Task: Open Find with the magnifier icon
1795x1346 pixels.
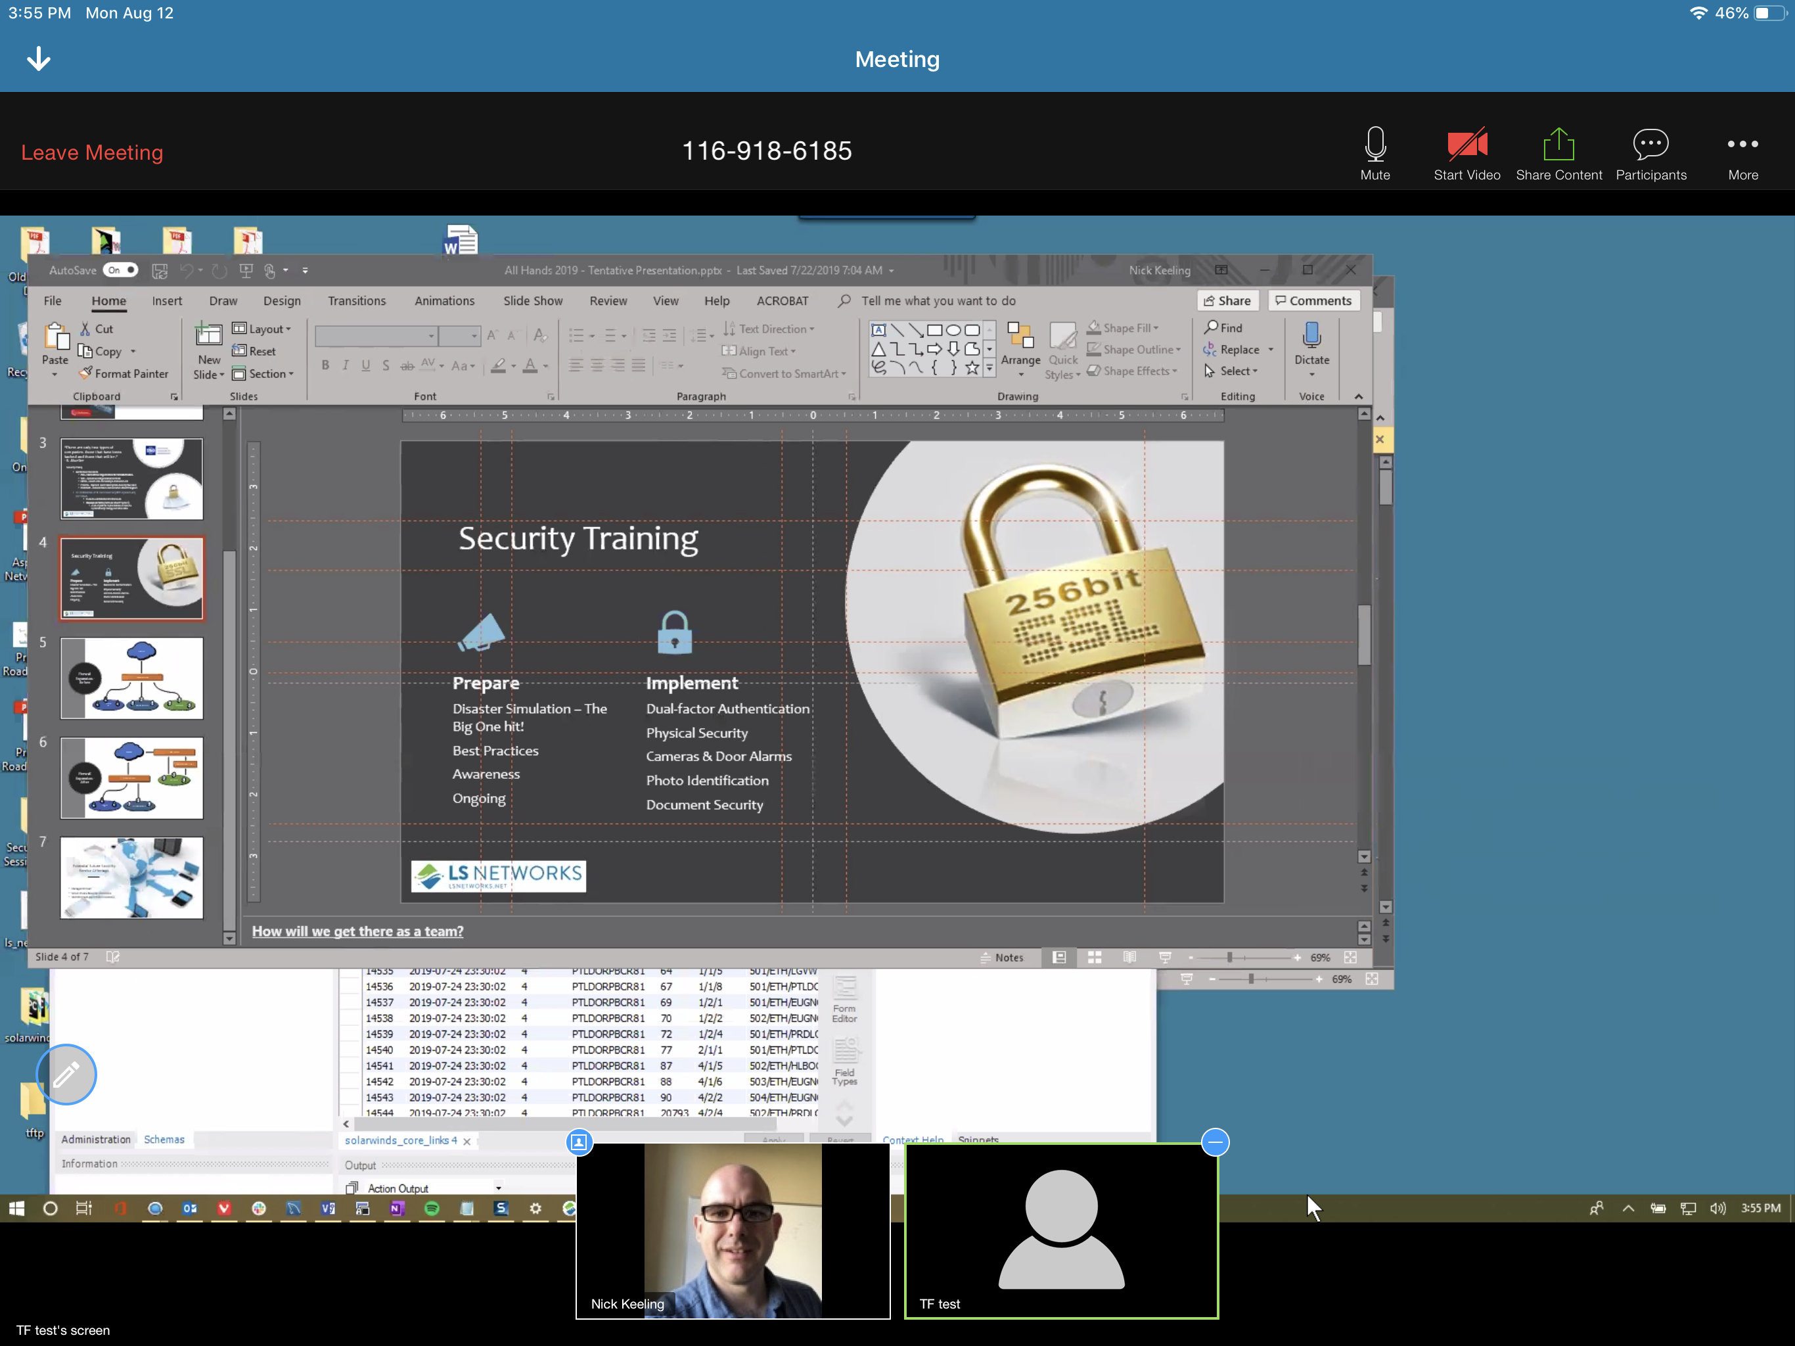Action: 1223,327
